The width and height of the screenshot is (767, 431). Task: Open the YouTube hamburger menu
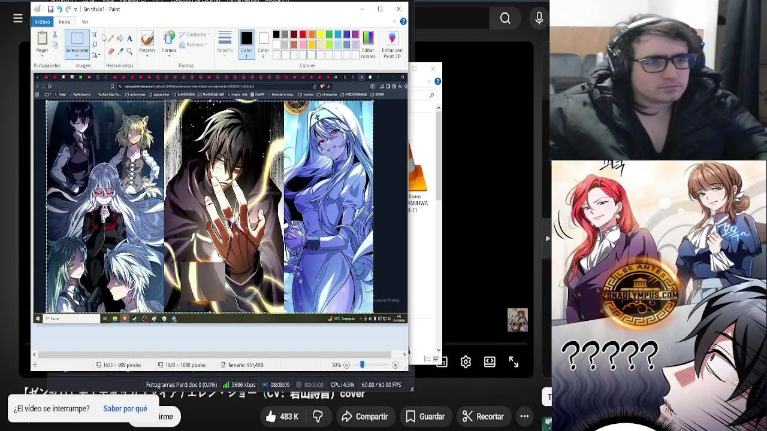tap(18, 19)
